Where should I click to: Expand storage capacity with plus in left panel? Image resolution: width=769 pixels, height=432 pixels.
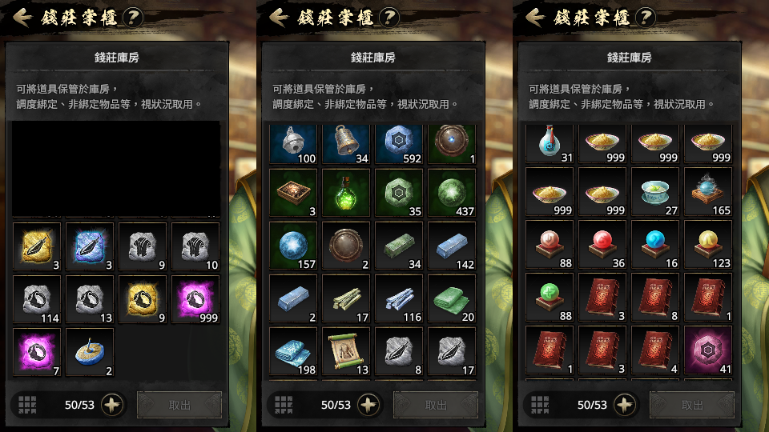point(112,405)
